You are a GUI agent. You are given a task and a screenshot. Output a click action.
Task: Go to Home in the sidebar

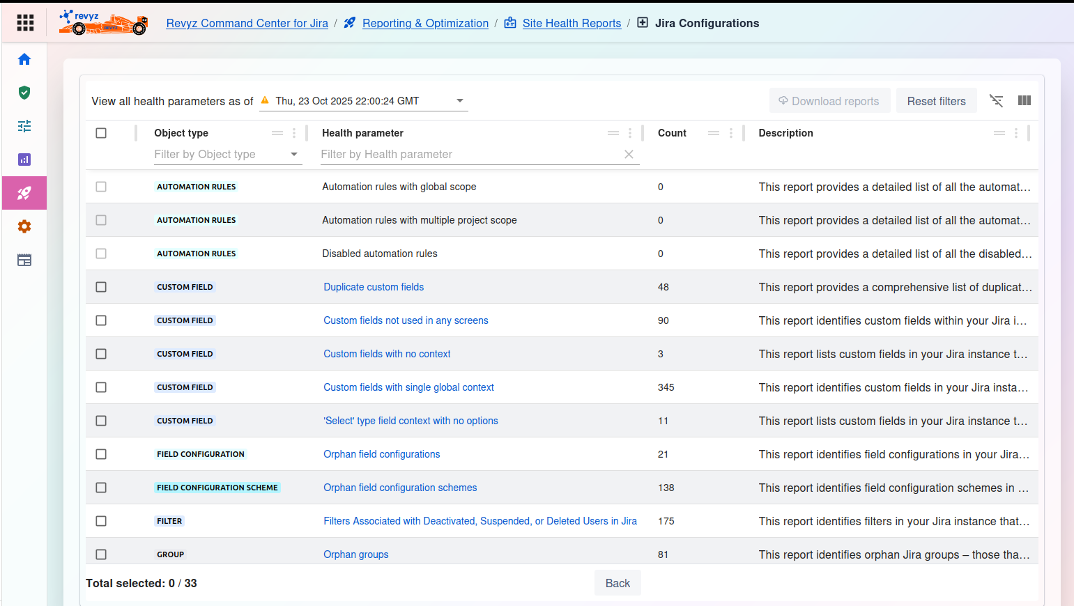coord(24,59)
